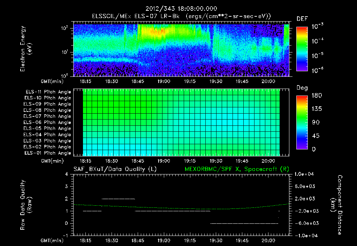Click the DEF color scale bar
This screenshot has width=357, height=246.
tap(302, 49)
